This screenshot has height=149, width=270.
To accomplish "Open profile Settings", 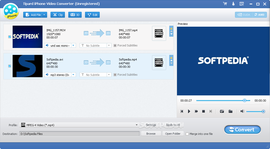I will coord(151,125).
